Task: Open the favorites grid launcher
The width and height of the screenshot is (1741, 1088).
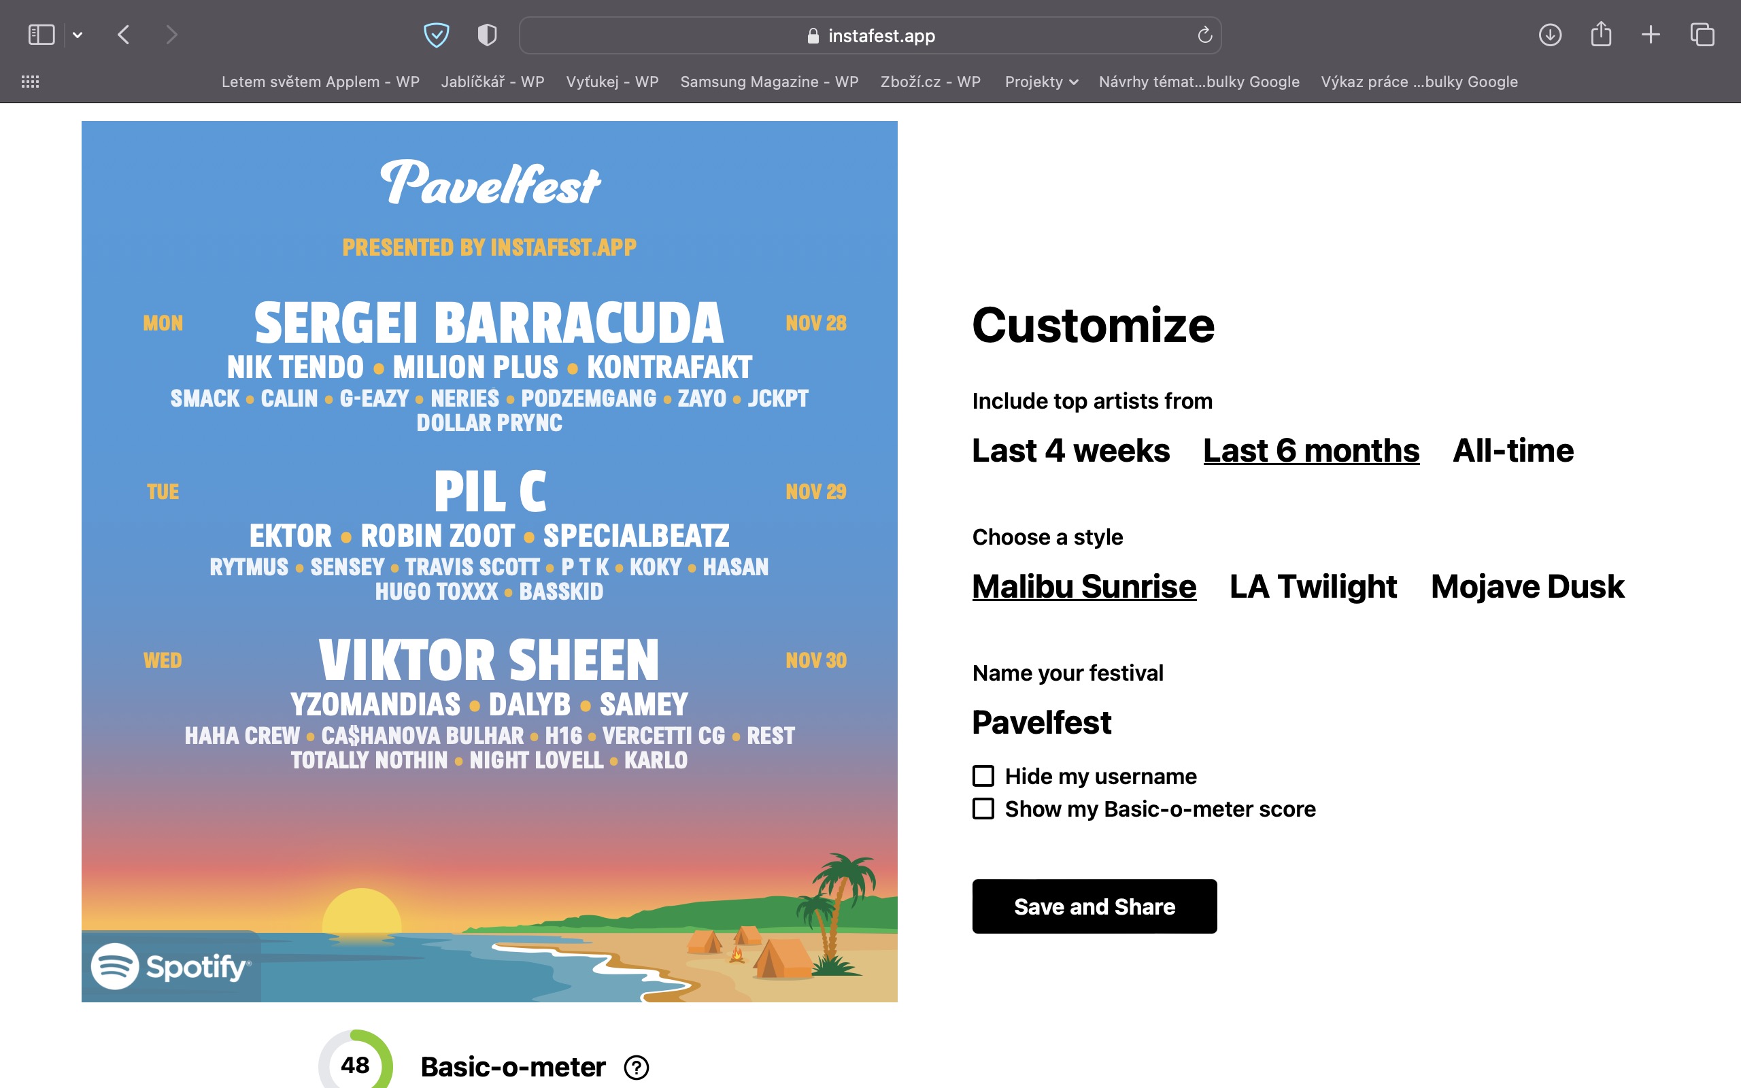Action: (x=30, y=82)
